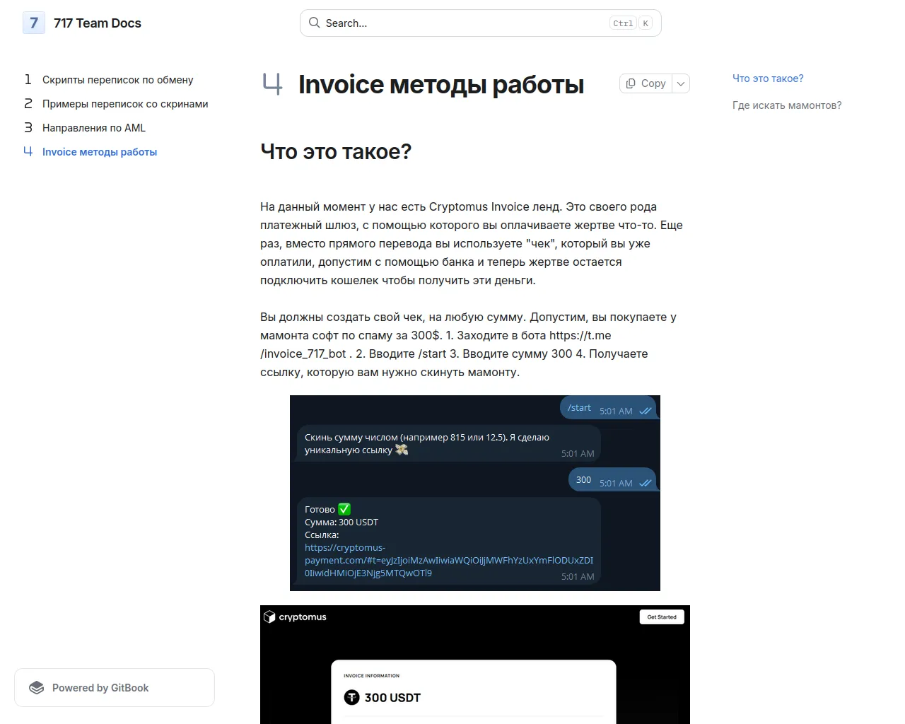
Task: Click the 'Что это такое?' heading
Action: tap(336, 152)
